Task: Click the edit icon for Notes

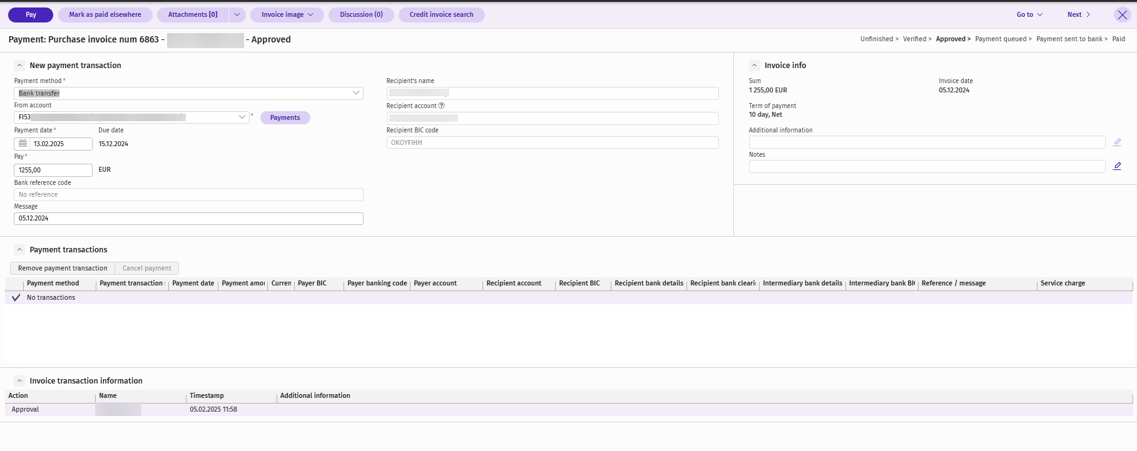Action: [1117, 166]
